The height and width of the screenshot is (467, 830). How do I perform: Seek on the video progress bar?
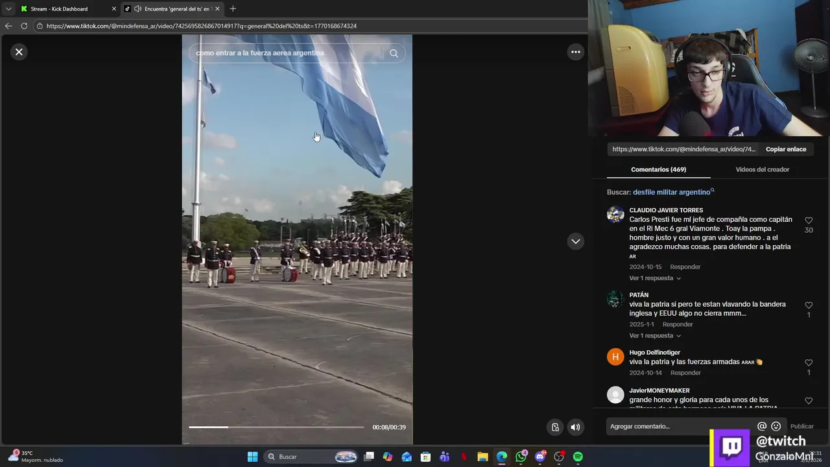coord(276,427)
